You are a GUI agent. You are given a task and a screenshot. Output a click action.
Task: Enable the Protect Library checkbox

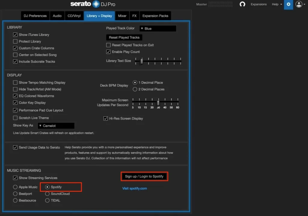coord(15,41)
